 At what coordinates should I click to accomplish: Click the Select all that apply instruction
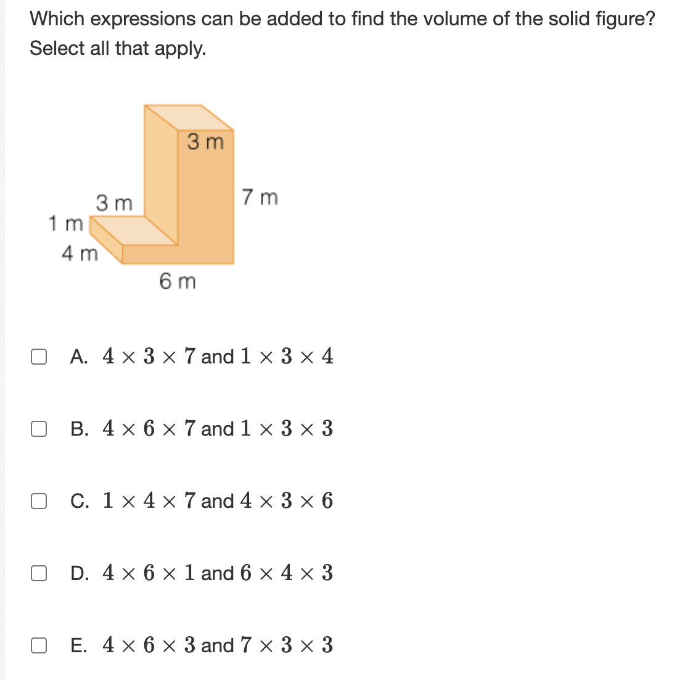click(x=118, y=48)
